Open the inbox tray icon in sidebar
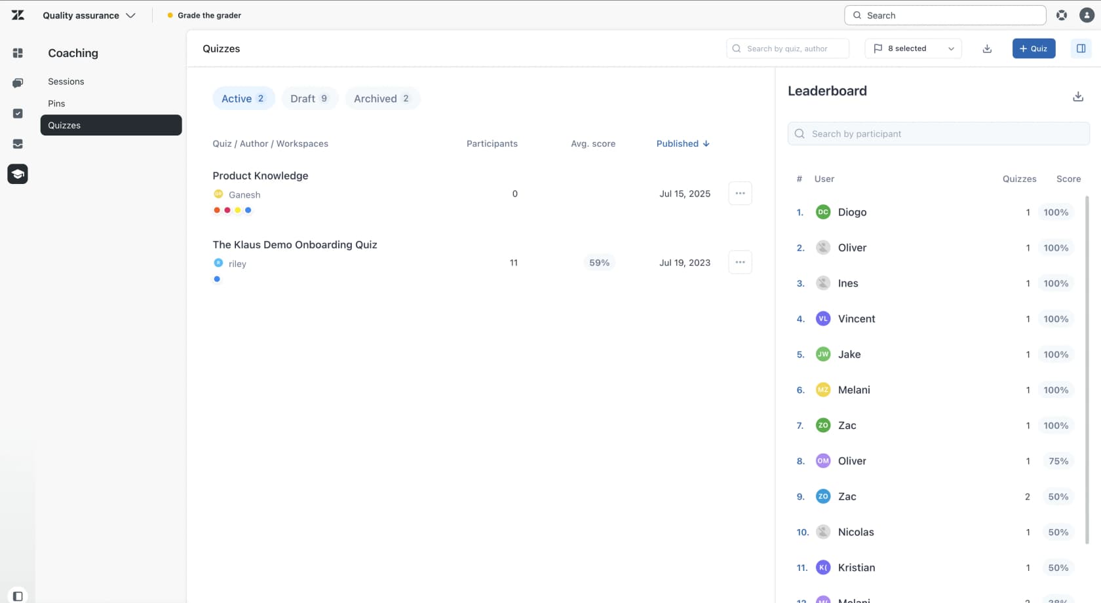This screenshot has width=1101, height=603. pos(18,144)
